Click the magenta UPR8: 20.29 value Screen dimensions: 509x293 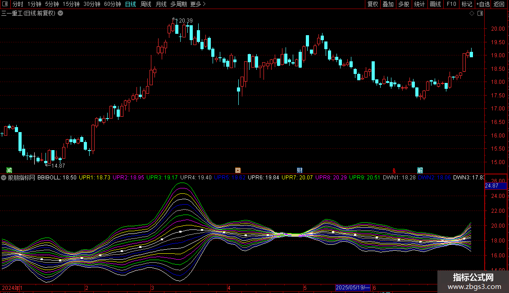pyautogui.click(x=331, y=178)
